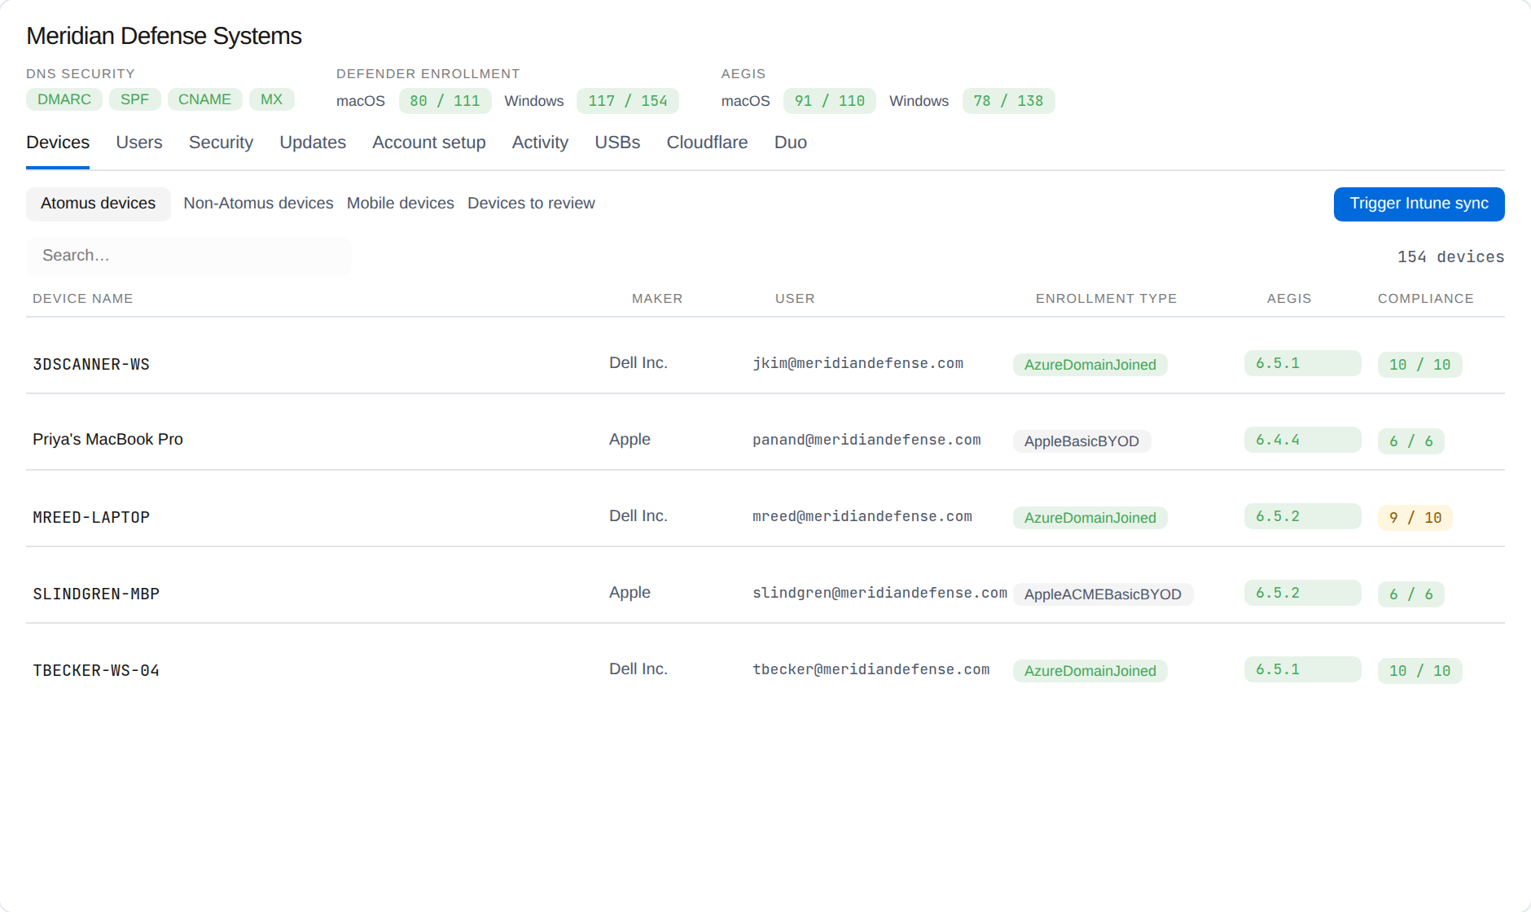This screenshot has height=912, width=1531.
Task: Open device MREED-LAPTOP
Action: (91, 518)
